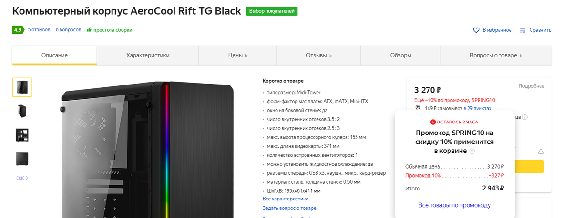Viewport: 572px width, 218px height.
Task: Click the Коротко о товаре heading
Action: [283, 81]
